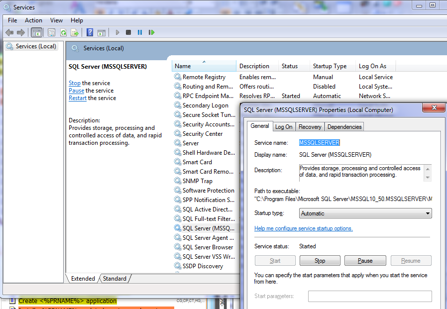Click the gear icon beside Remote Registry
The image size is (447, 309).
pos(178,77)
